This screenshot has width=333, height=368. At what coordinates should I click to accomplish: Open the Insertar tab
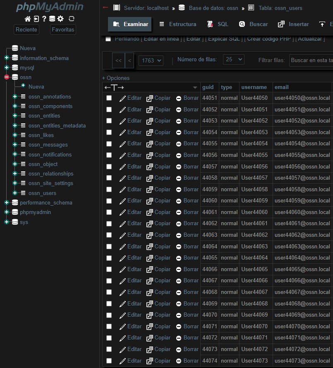(x=293, y=24)
